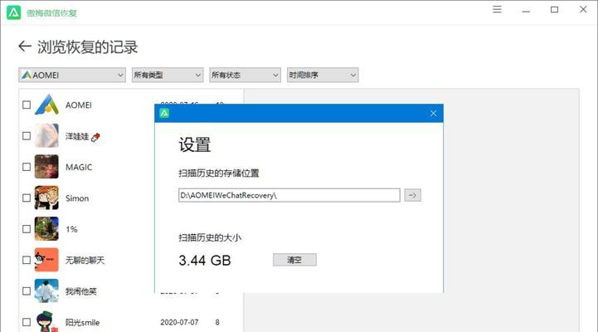Select the contact name MAGIC
598x332 pixels.
tap(79, 167)
